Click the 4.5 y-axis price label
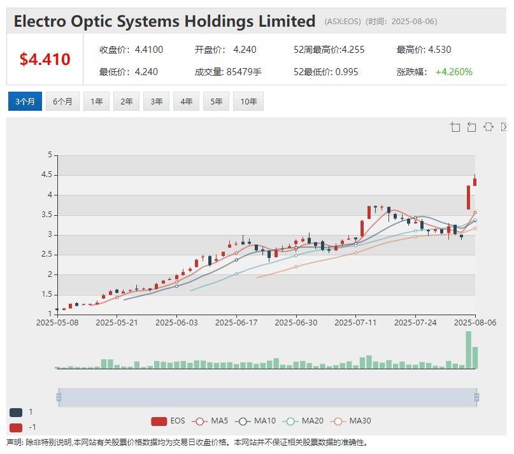Screen dimensions: 514x454 click(47, 174)
